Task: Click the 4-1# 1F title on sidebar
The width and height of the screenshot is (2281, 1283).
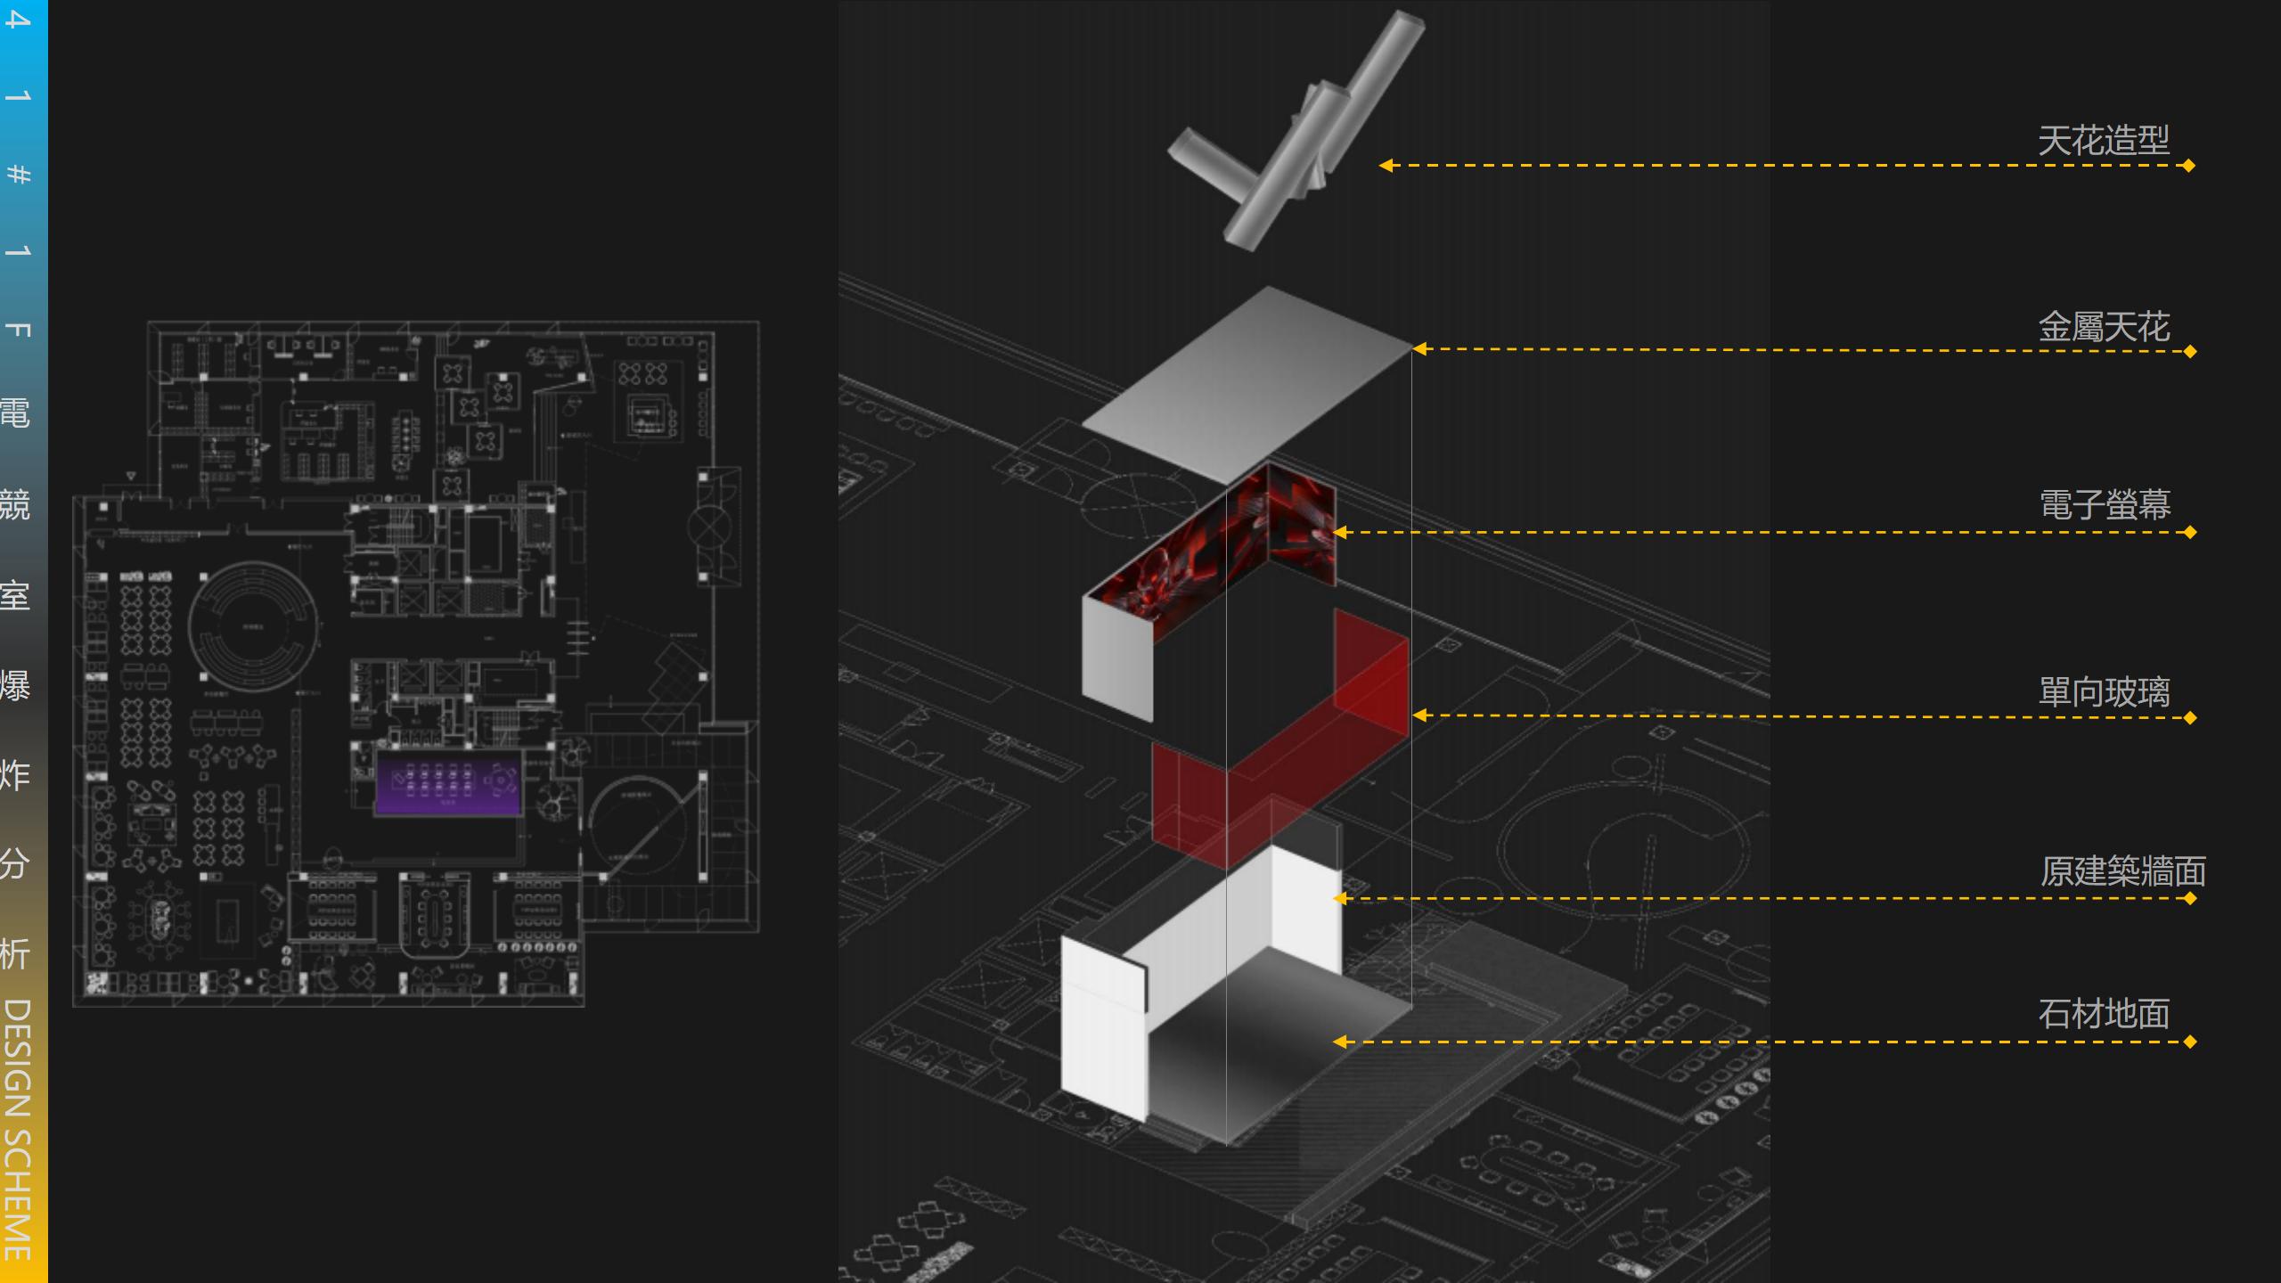Action: coord(18,174)
